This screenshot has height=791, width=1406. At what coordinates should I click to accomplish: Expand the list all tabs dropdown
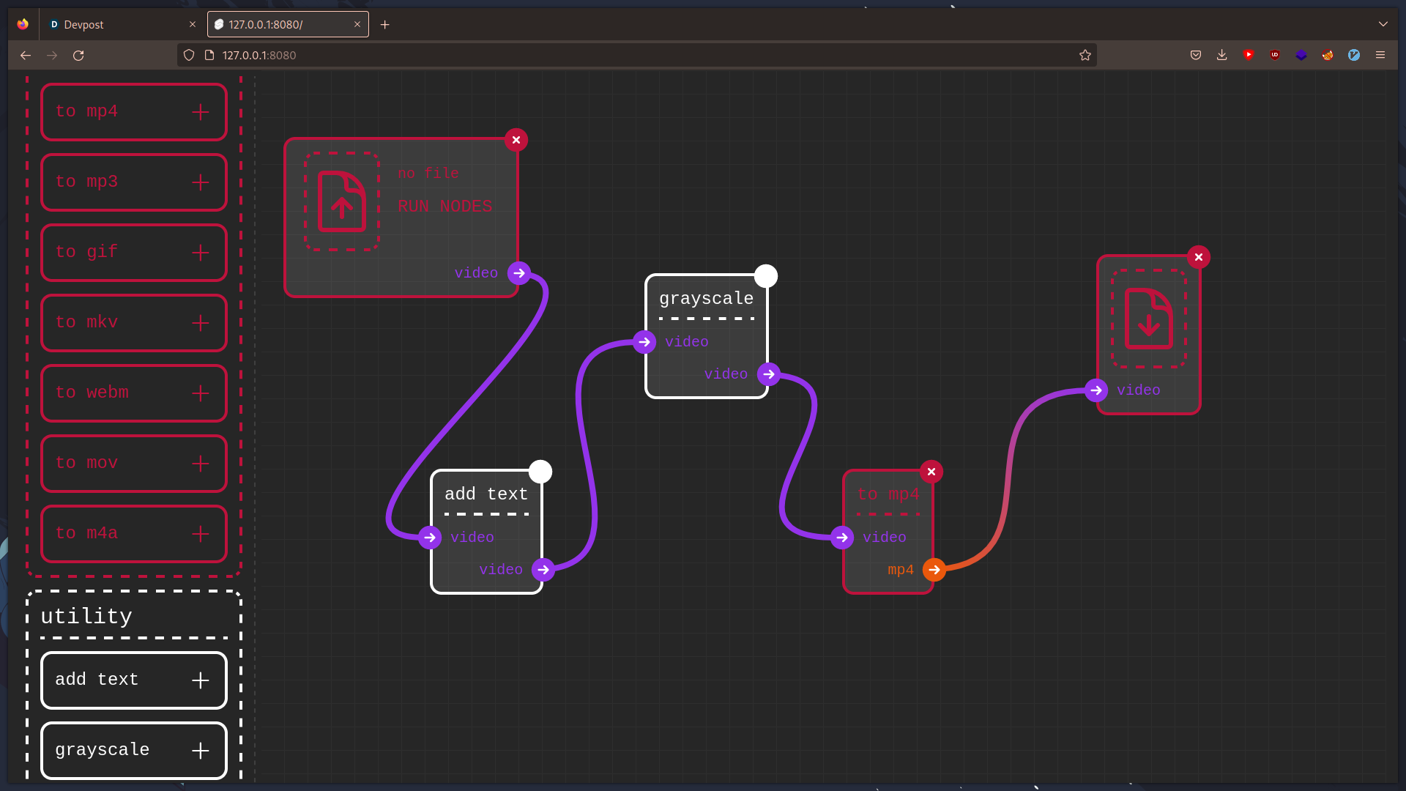point(1383,24)
